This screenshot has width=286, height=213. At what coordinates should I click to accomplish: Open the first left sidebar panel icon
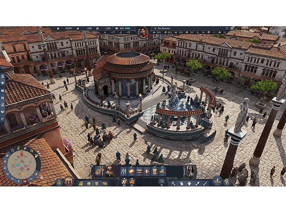pyautogui.click(x=3, y=77)
